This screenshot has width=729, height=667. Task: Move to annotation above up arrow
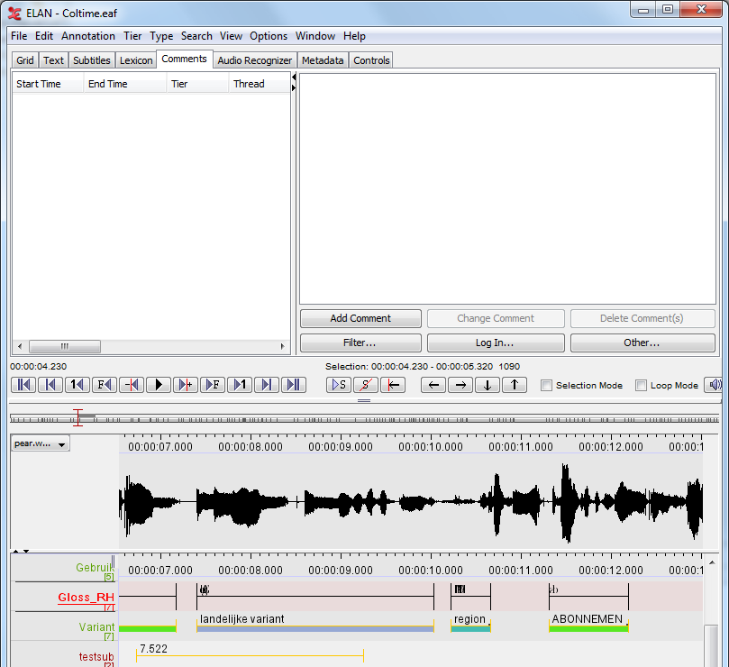pyautogui.click(x=515, y=385)
